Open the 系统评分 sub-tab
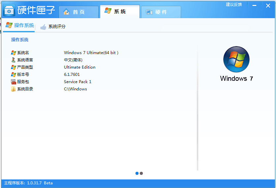 53,27
